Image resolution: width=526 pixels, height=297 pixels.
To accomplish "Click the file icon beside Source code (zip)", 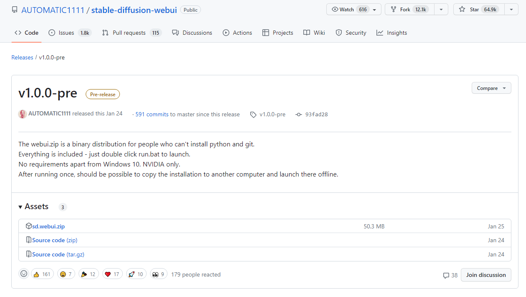I will (29, 240).
